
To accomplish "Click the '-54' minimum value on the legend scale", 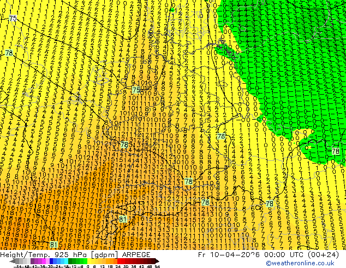I will point(17,266).
